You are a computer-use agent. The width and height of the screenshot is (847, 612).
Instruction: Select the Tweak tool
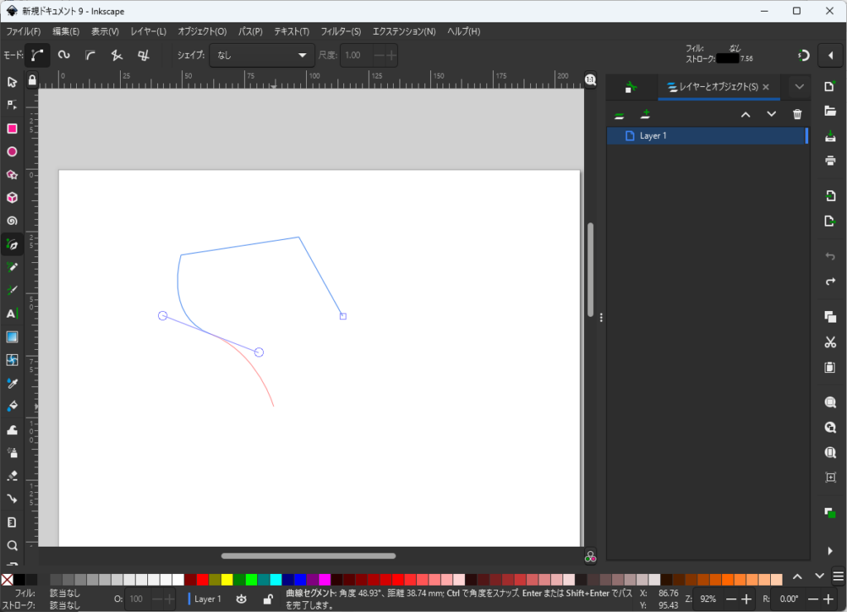click(x=12, y=430)
